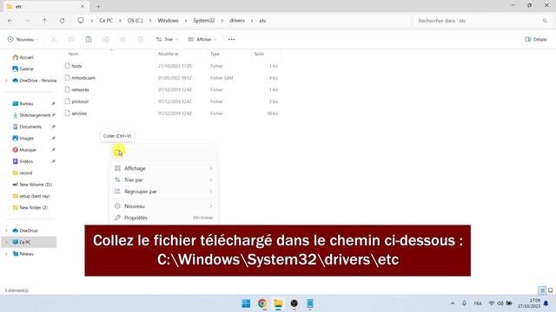Open the Trier dropdown in the toolbar
Screen dimensions: 556x312
point(167,39)
